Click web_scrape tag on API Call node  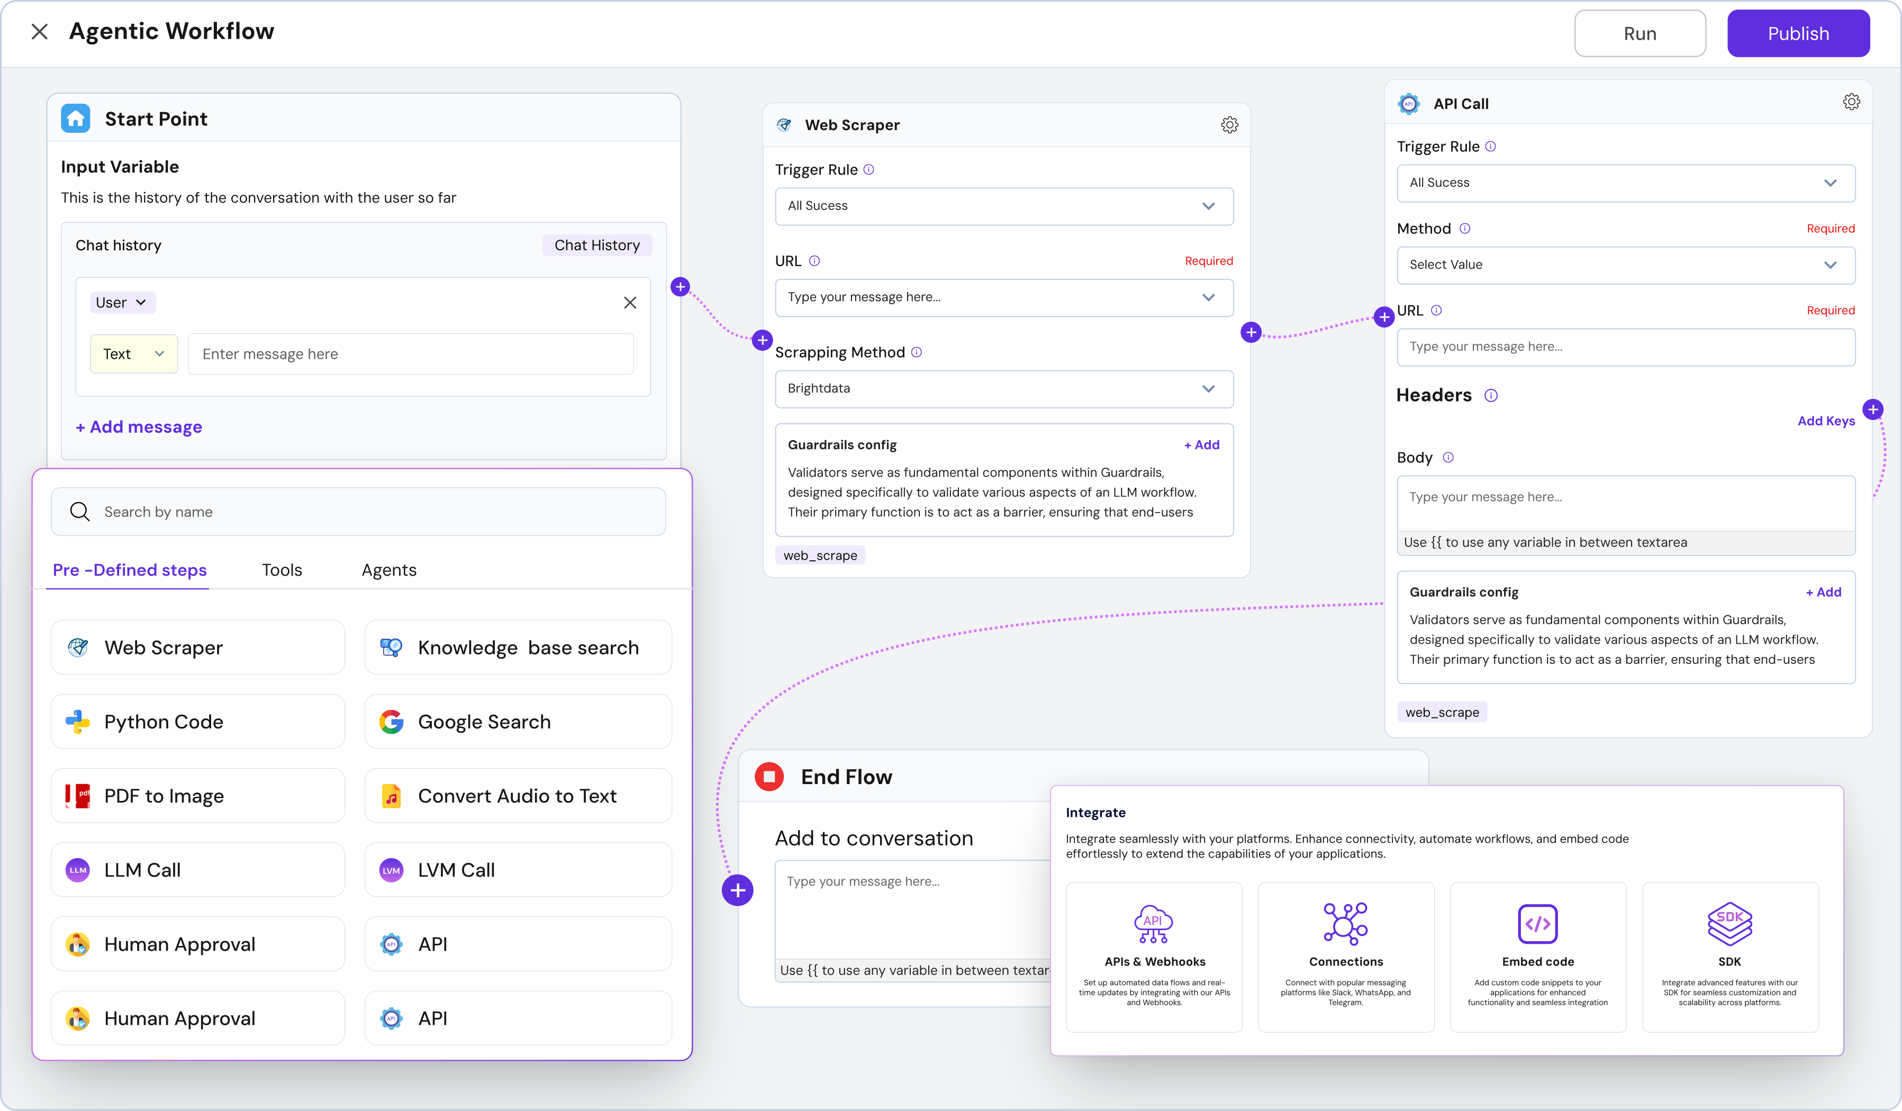[x=1442, y=713]
